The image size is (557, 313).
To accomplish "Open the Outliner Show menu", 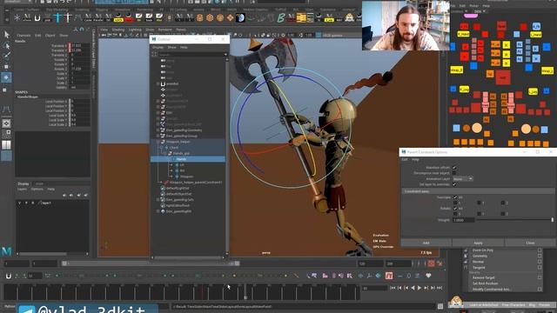I will click(172, 47).
